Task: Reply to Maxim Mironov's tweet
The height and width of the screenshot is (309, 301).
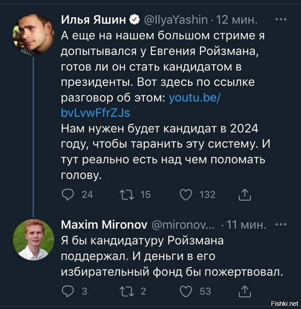Action: coord(68,291)
